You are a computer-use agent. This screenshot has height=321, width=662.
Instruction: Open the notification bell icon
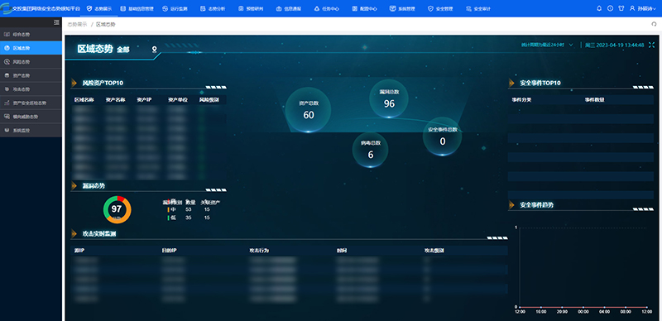(x=598, y=8)
